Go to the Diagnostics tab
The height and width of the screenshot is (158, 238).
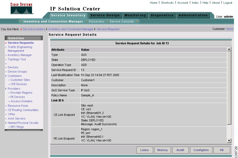[x=162, y=15]
